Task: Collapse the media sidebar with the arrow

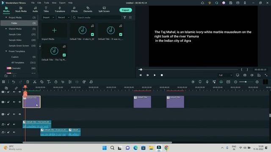Action: click(x=40, y=46)
